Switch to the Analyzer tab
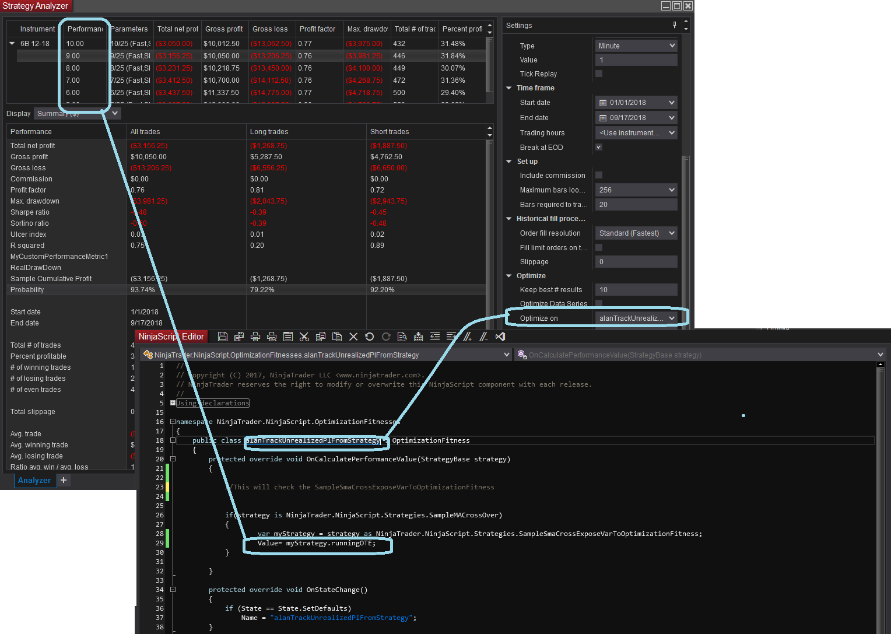This screenshot has width=891, height=634. (34, 480)
